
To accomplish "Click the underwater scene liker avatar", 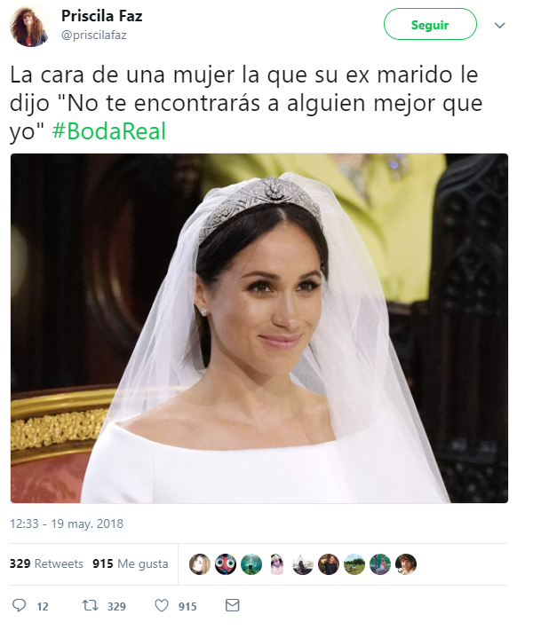I will (x=251, y=564).
